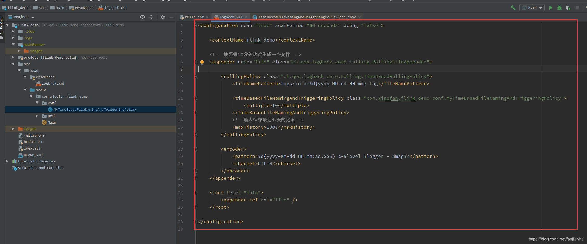Click the charset UTF-8 line
This screenshot has height=244, width=587.
(266, 164)
